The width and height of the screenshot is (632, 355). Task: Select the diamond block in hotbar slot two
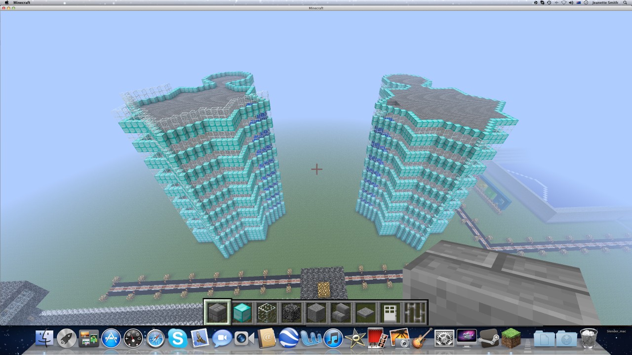tap(242, 311)
